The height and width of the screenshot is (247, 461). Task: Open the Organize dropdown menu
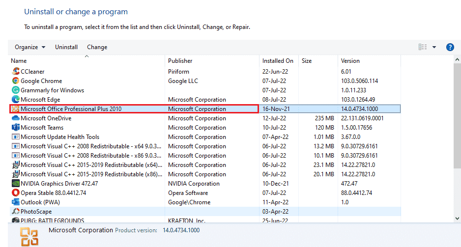tap(30, 47)
